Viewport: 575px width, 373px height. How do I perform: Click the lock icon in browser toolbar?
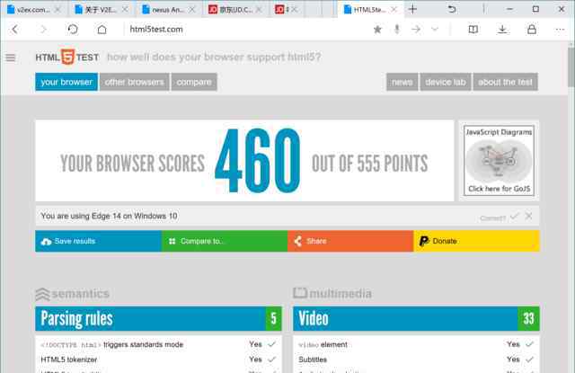pos(532,30)
